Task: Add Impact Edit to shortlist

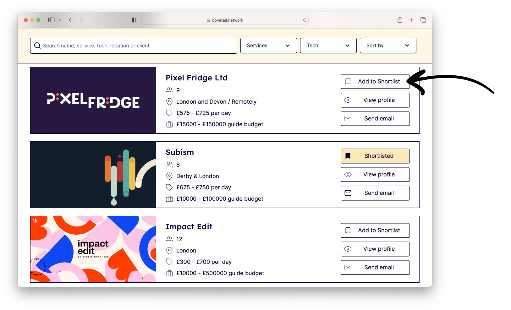Action: [x=375, y=230]
